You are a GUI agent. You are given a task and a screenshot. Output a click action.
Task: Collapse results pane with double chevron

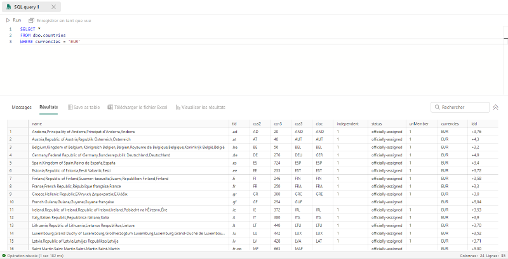click(495, 107)
